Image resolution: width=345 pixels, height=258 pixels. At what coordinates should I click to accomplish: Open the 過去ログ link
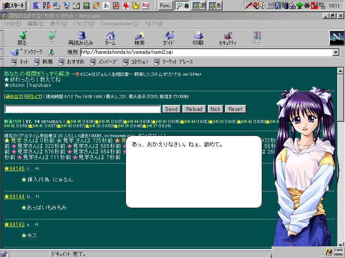point(14,96)
